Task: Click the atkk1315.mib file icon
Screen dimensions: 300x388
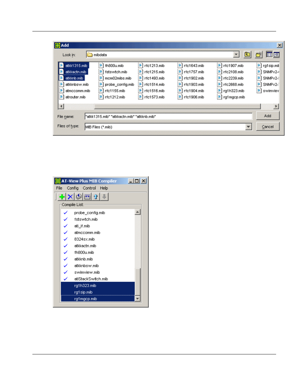Action: pyautogui.click(x=62, y=65)
